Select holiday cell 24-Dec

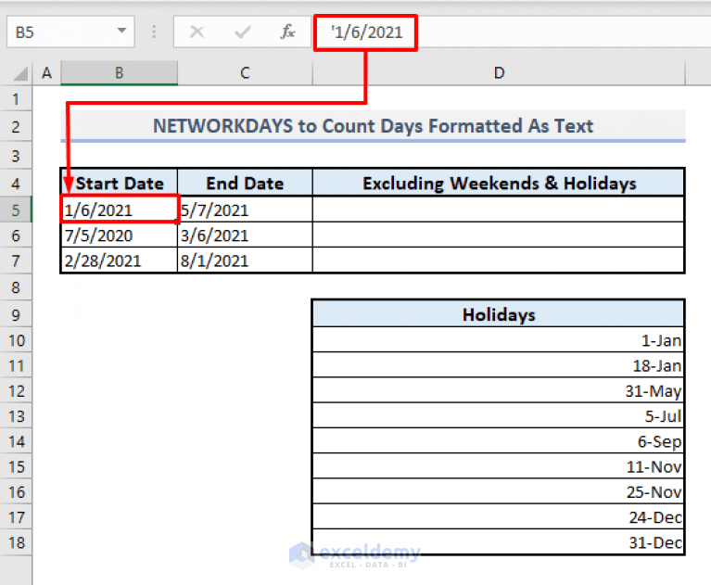pyautogui.click(x=499, y=517)
